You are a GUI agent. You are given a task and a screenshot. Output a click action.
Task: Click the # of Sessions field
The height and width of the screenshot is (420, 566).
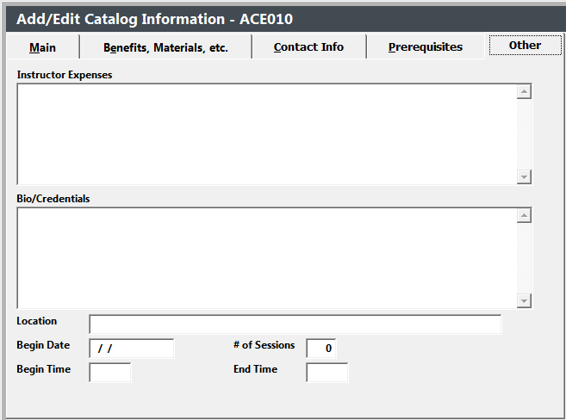pos(320,349)
